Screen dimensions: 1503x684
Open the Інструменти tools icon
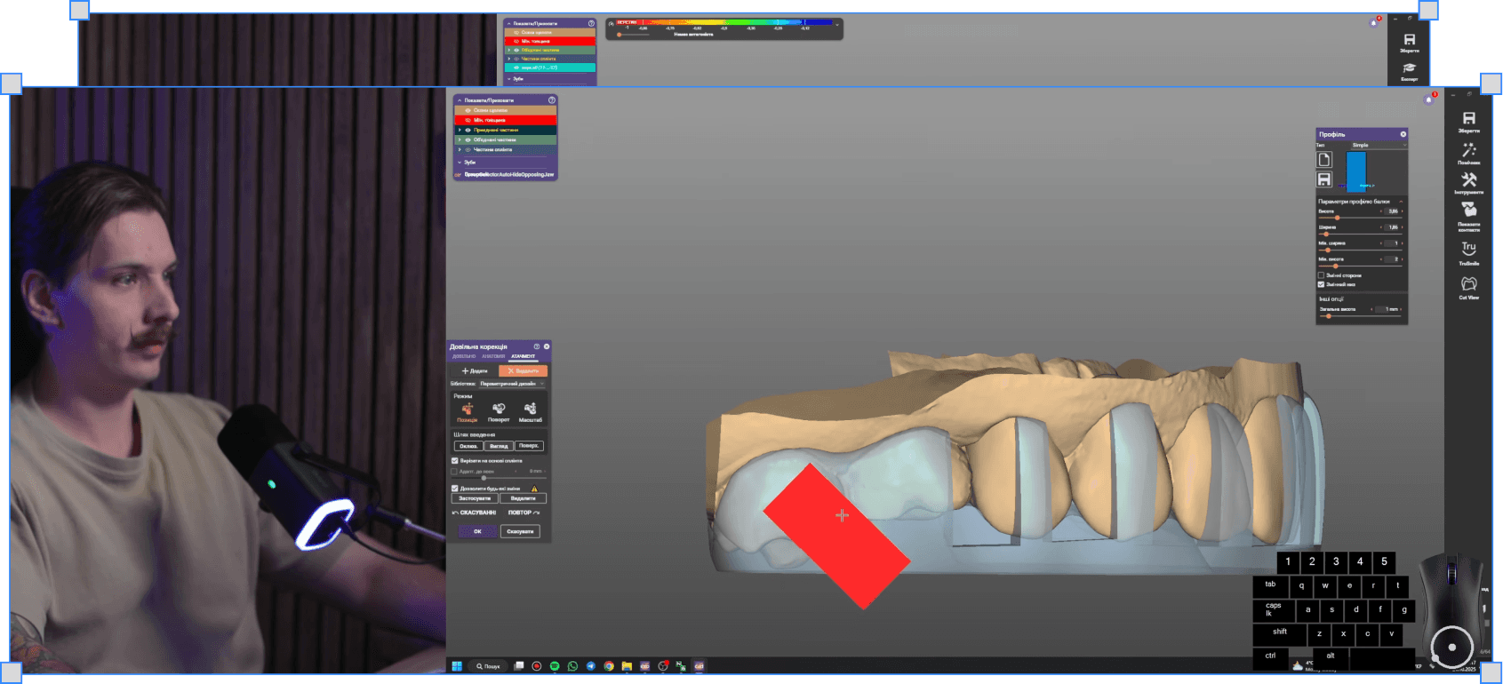coord(1468,179)
